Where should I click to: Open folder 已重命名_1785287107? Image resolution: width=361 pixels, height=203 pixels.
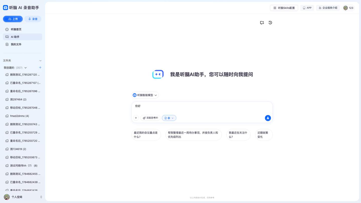(23, 83)
